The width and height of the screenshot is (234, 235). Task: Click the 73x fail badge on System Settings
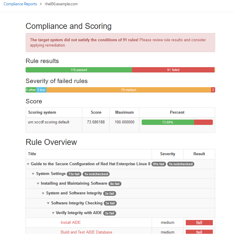point(74,174)
